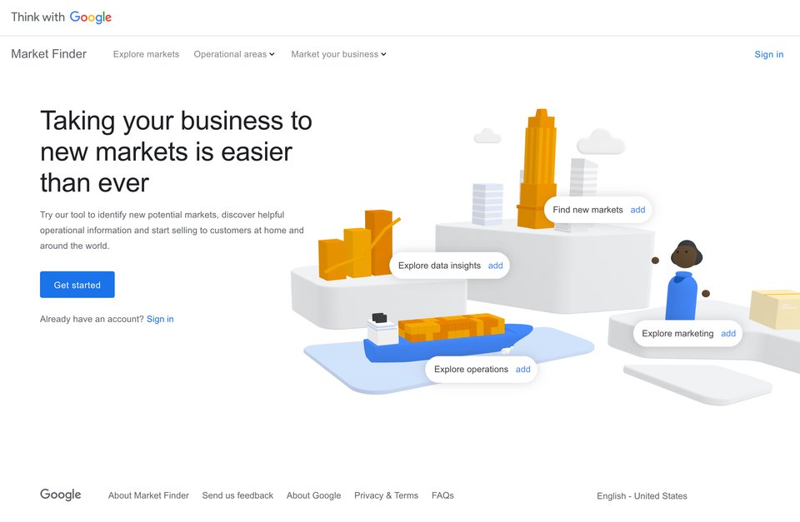Open About Market Finder footer link
The image size is (800, 522).
click(x=148, y=495)
